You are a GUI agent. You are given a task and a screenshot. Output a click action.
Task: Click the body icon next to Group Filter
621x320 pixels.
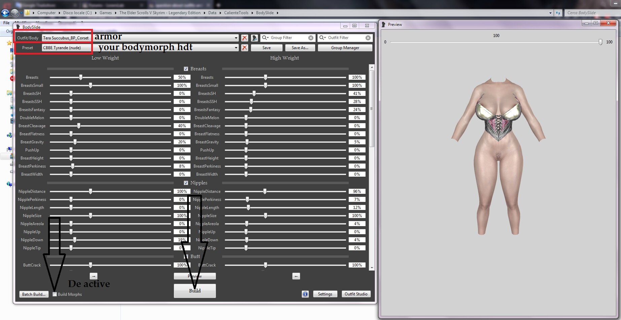(x=254, y=38)
